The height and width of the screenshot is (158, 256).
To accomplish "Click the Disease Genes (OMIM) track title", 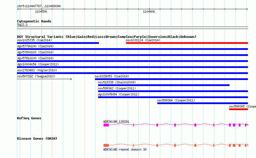I will click(37, 139).
